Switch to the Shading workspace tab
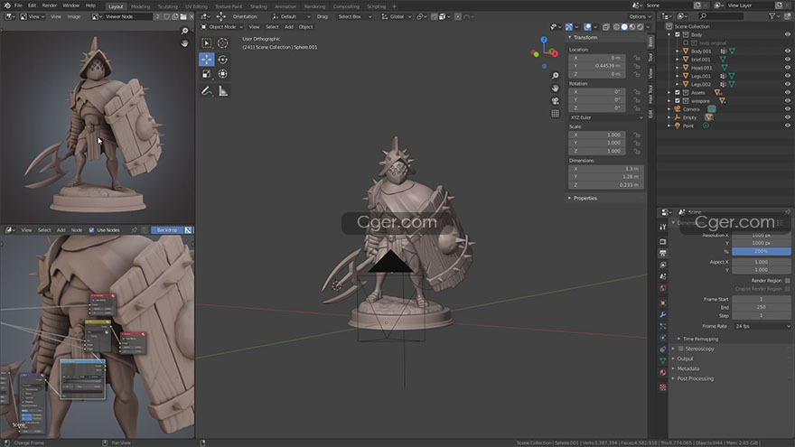 pos(258,6)
